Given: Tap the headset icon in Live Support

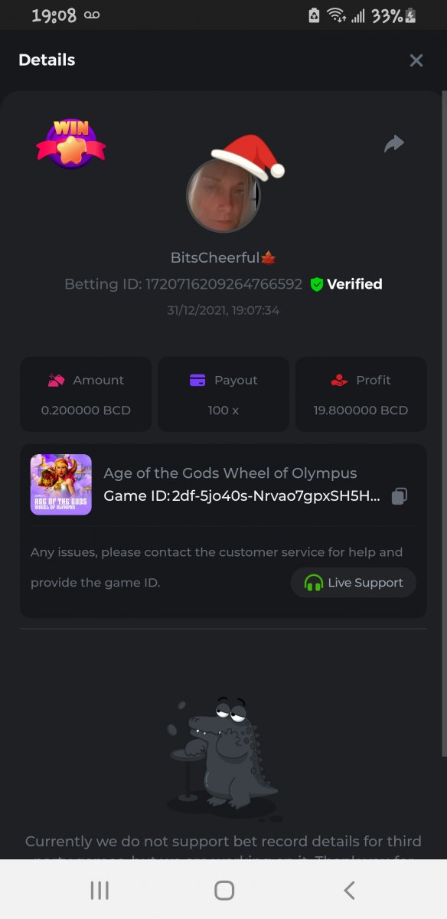Looking at the screenshot, I should (313, 583).
